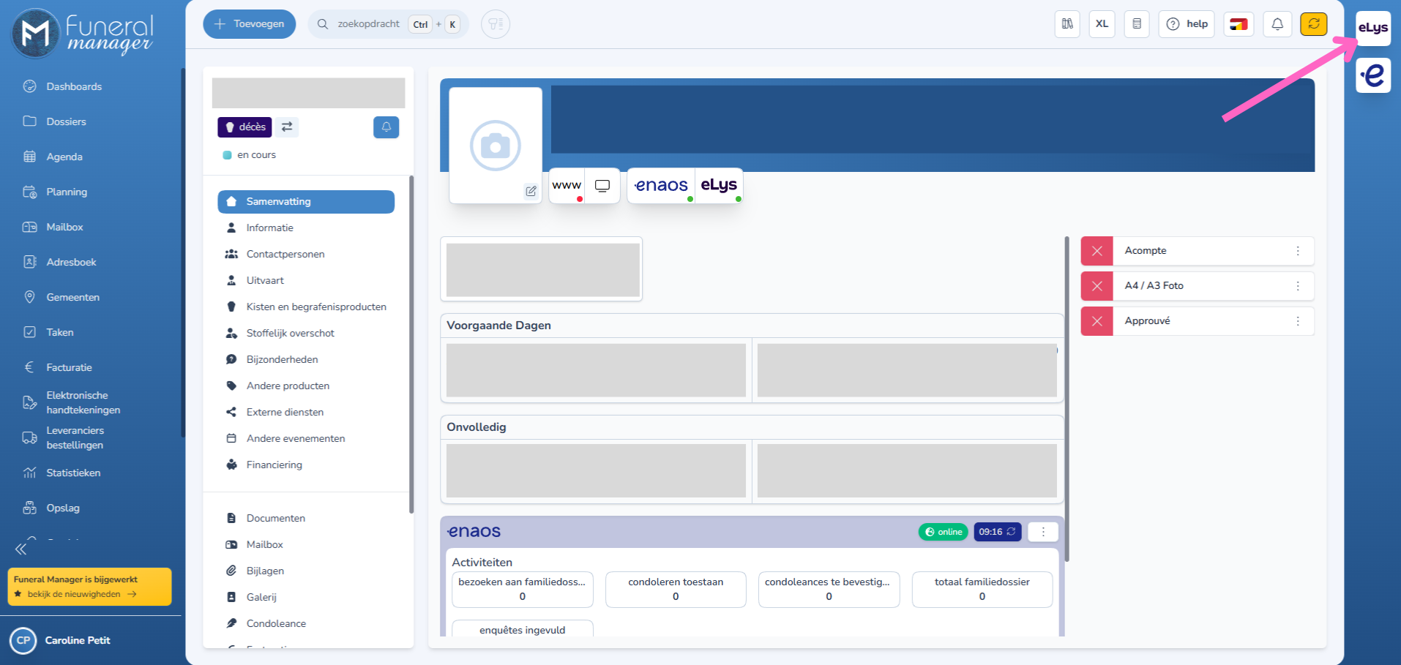Navigate to Gemeenten

72,297
